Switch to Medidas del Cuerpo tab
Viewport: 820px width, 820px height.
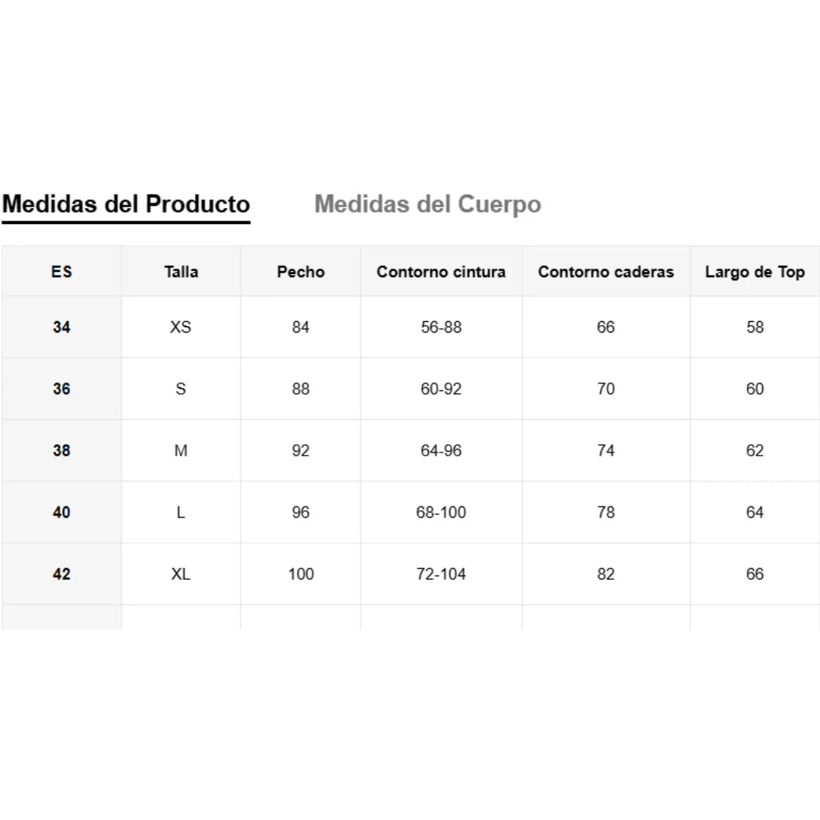tap(427, 204)
